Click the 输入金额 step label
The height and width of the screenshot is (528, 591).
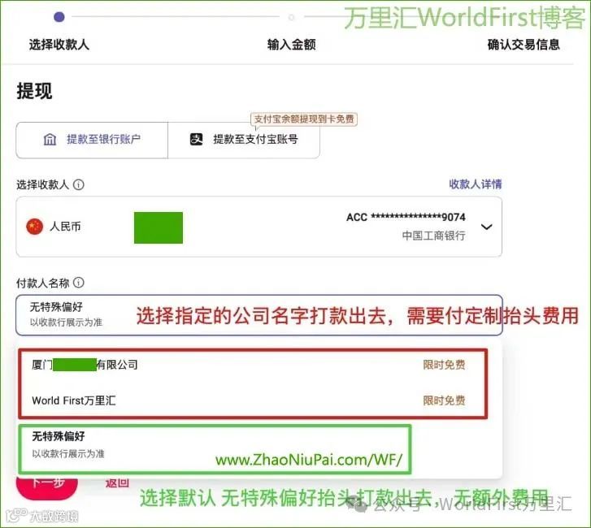[291, 45]
